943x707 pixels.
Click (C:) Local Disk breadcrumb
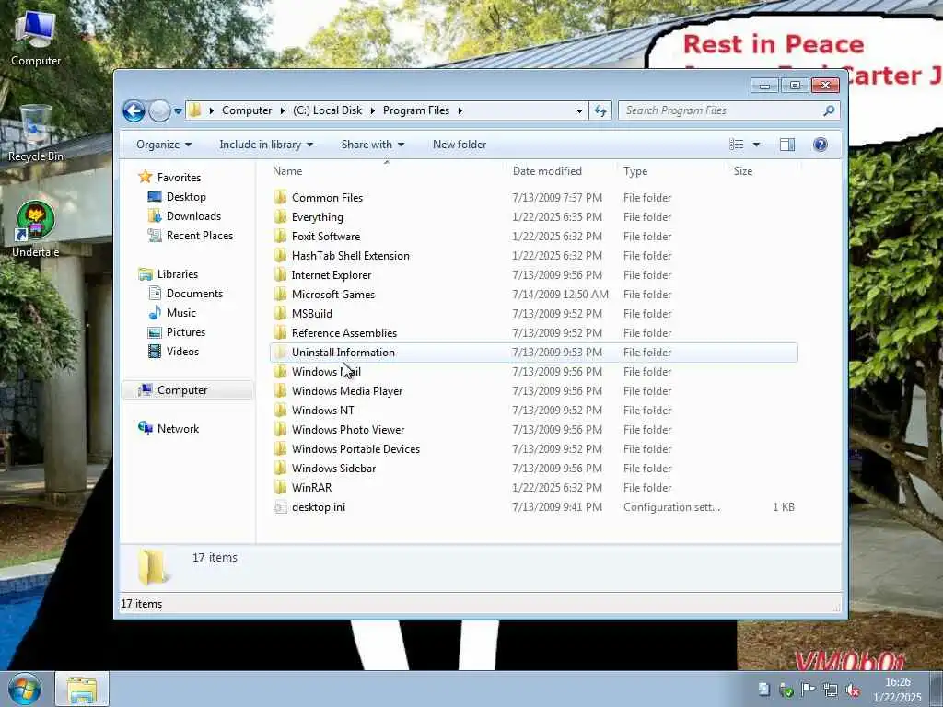(327, 110)
